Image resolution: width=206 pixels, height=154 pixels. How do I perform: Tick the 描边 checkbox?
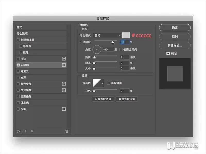18,59
